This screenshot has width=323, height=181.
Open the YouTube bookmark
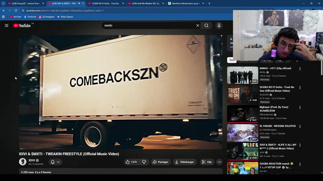(x=16, y=17)
